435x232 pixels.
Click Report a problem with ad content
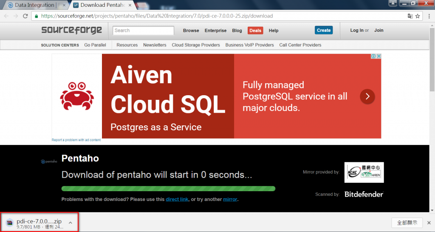coord(76,140)
